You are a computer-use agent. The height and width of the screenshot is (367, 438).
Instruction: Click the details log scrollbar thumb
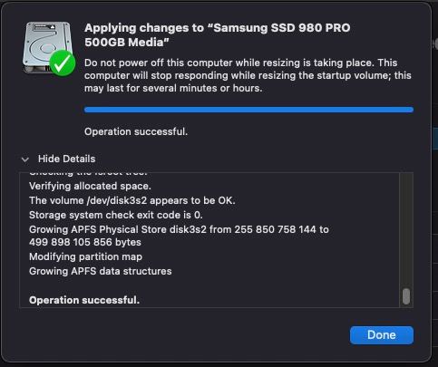pos(406,296)
